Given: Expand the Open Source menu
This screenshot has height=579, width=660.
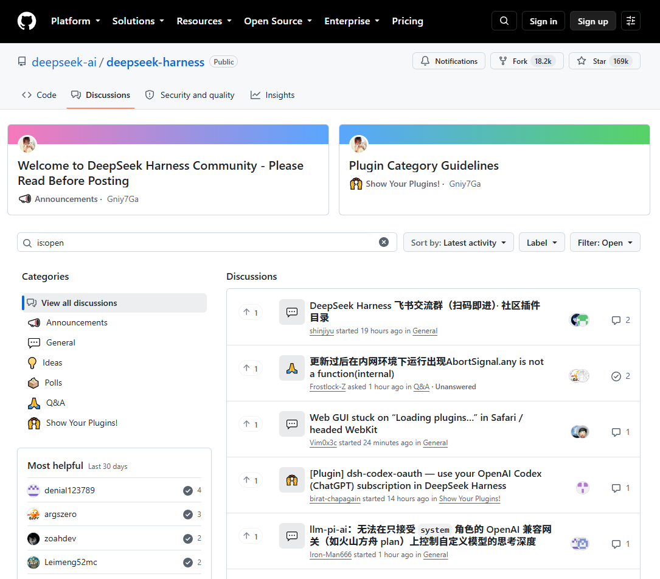Looking at the screenshot, I should click(277, 21).
